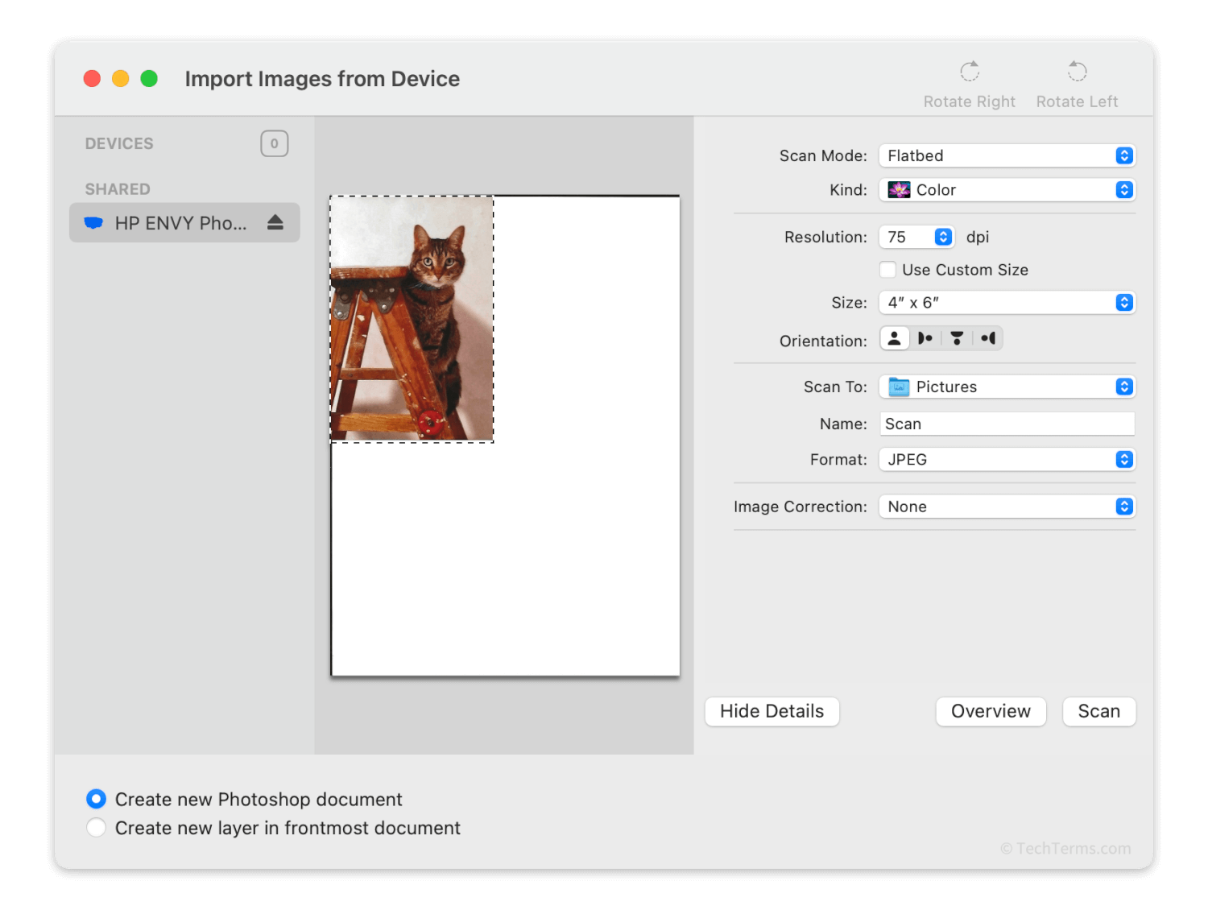Click the Rotate Right toolbar icon
Screen dimensions: 1208x910
(x=970, y=72)
